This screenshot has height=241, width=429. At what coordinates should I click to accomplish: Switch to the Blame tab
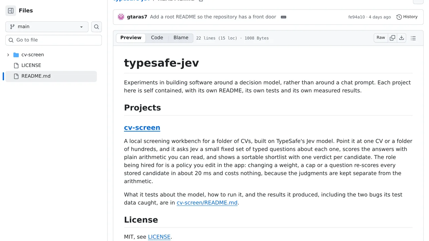181,38
